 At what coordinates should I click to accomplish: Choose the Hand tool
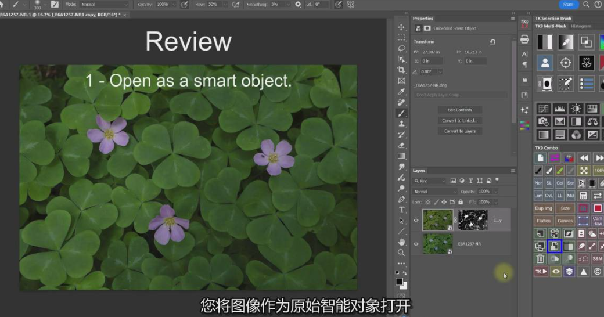[401, 242]
